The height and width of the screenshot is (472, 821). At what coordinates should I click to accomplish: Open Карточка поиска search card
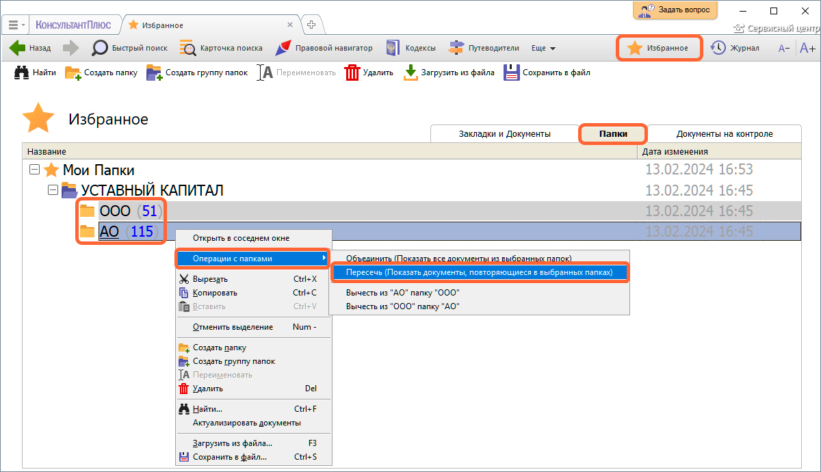221,48
